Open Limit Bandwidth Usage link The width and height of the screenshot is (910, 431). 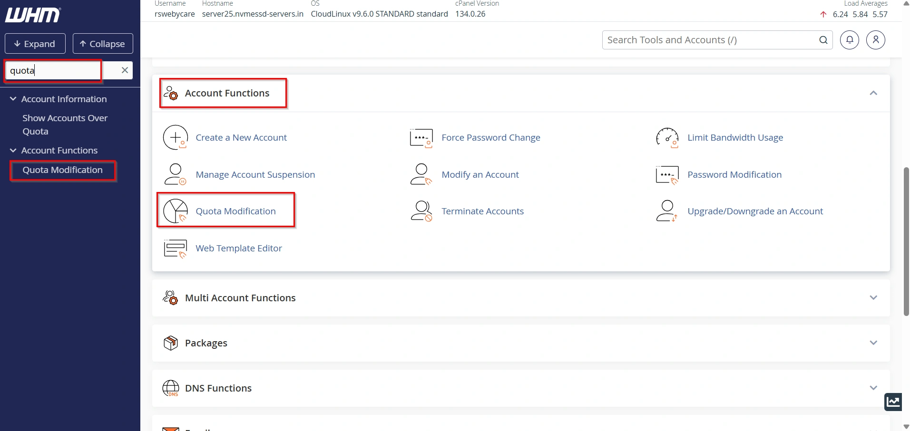click(735, 137)
